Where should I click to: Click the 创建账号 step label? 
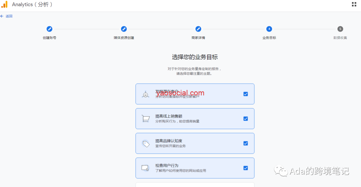(x=49, y=38)
